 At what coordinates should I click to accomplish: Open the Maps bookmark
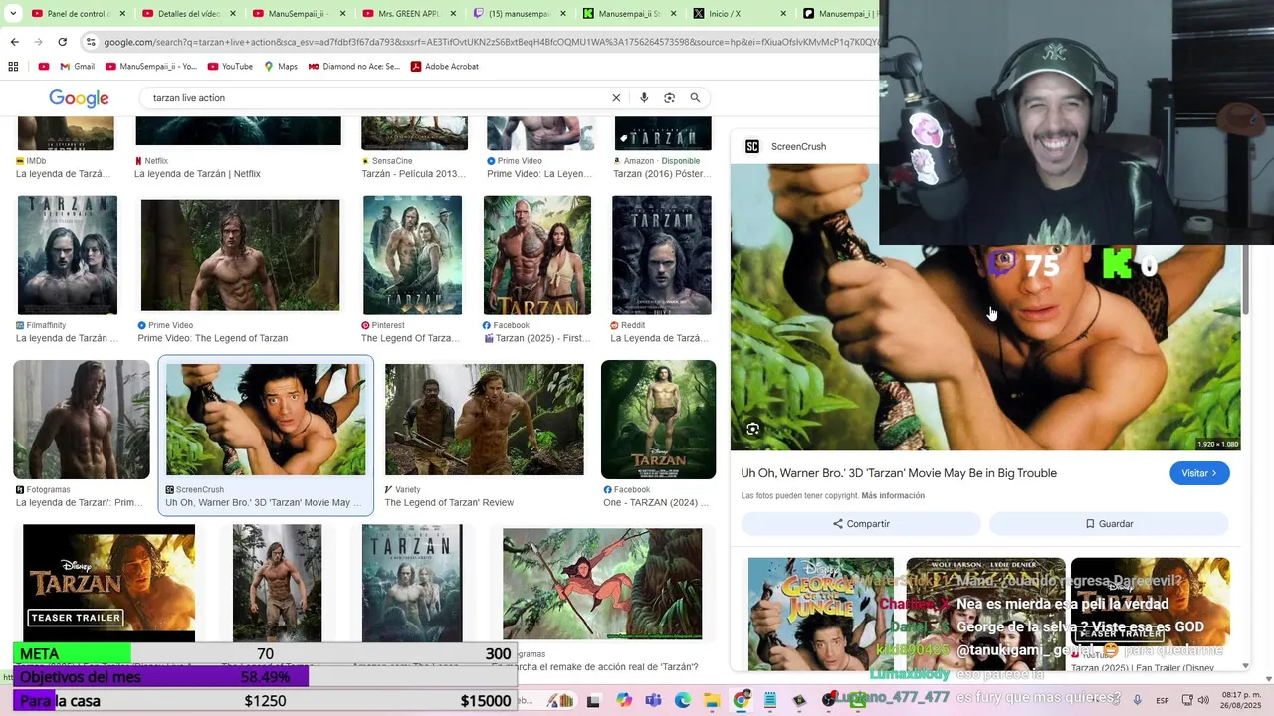coord(281,67)
